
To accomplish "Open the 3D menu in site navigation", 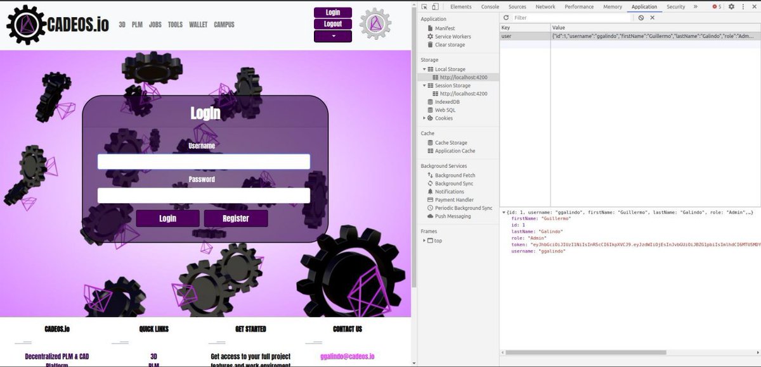I will tap(122, 25).
